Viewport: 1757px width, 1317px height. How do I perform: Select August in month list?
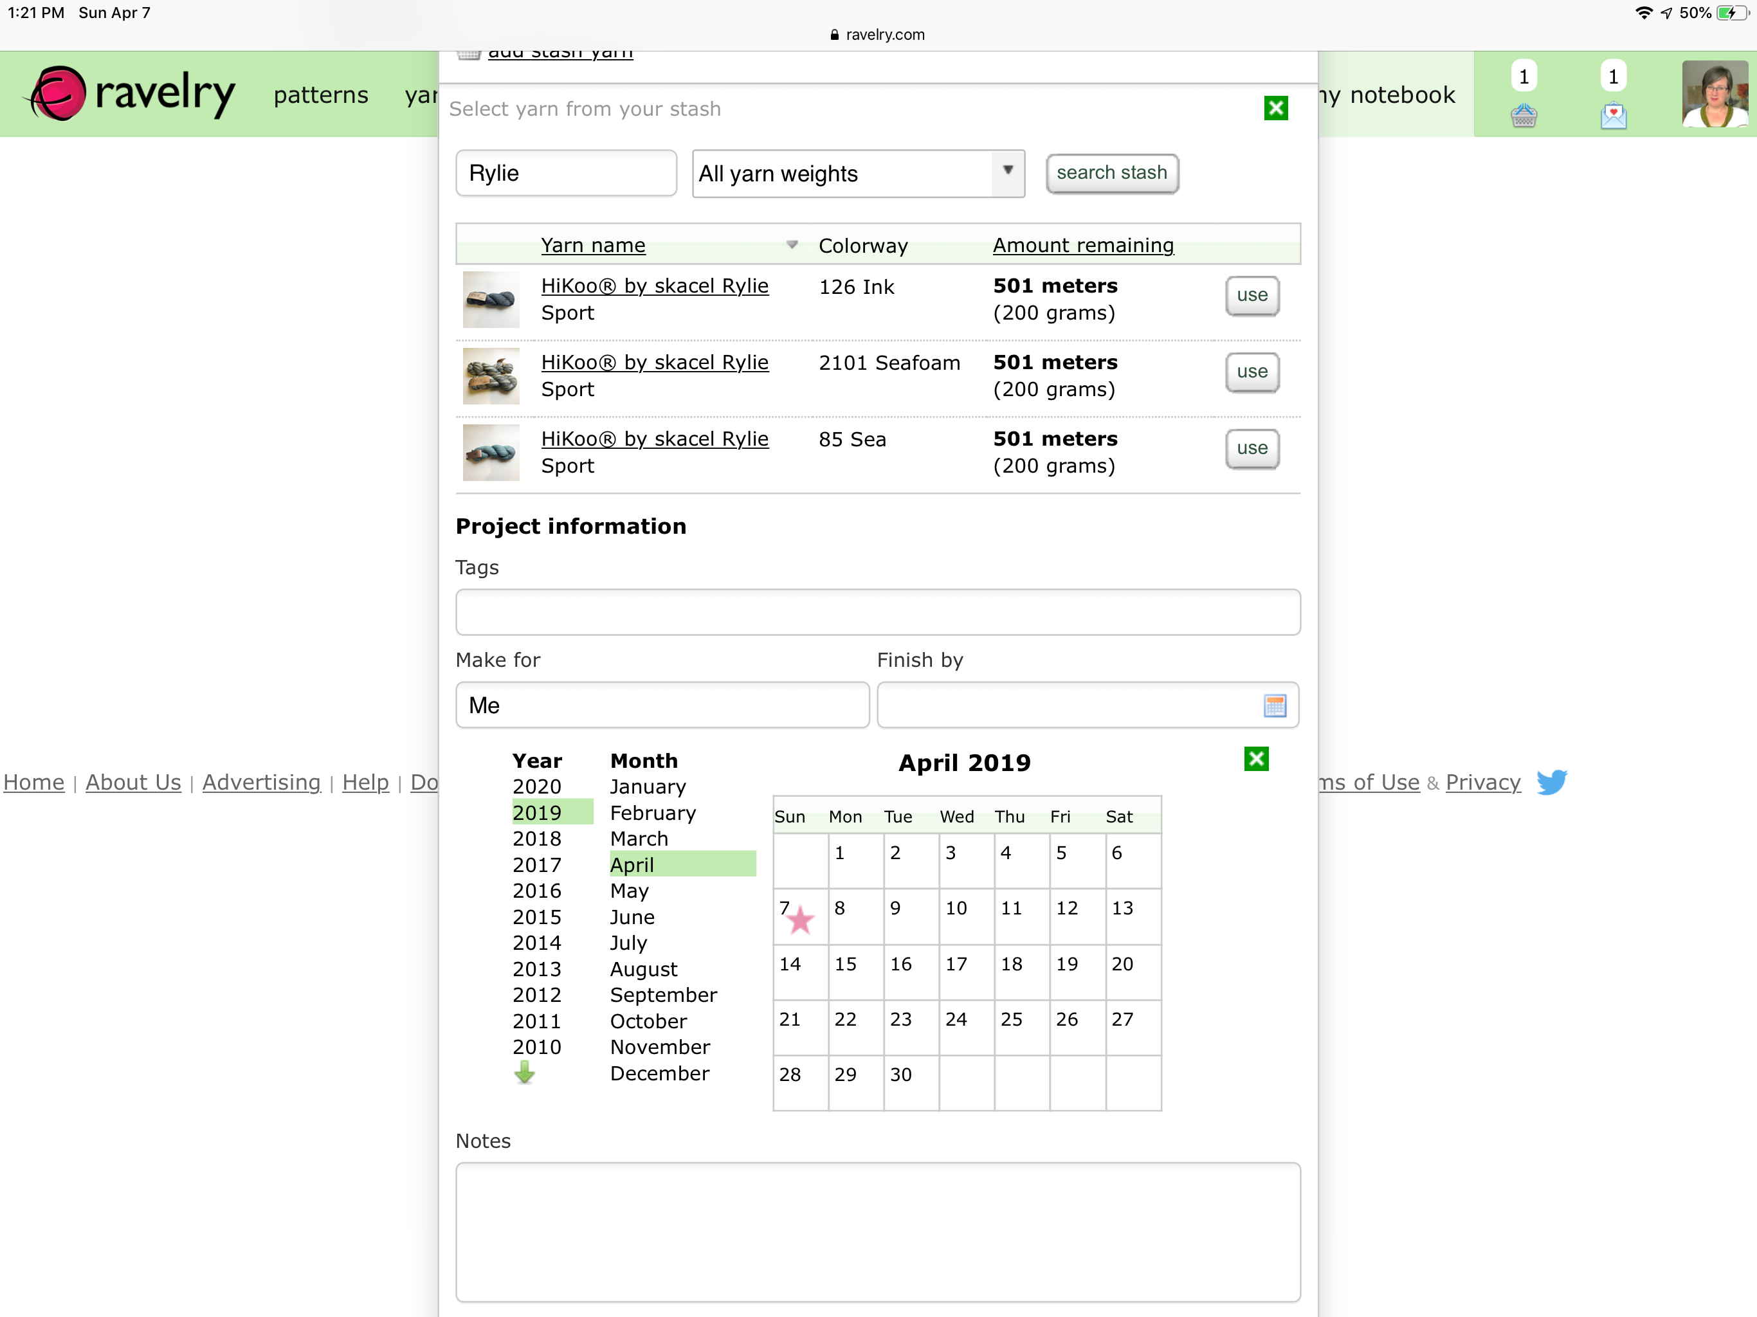pos(643,969)
